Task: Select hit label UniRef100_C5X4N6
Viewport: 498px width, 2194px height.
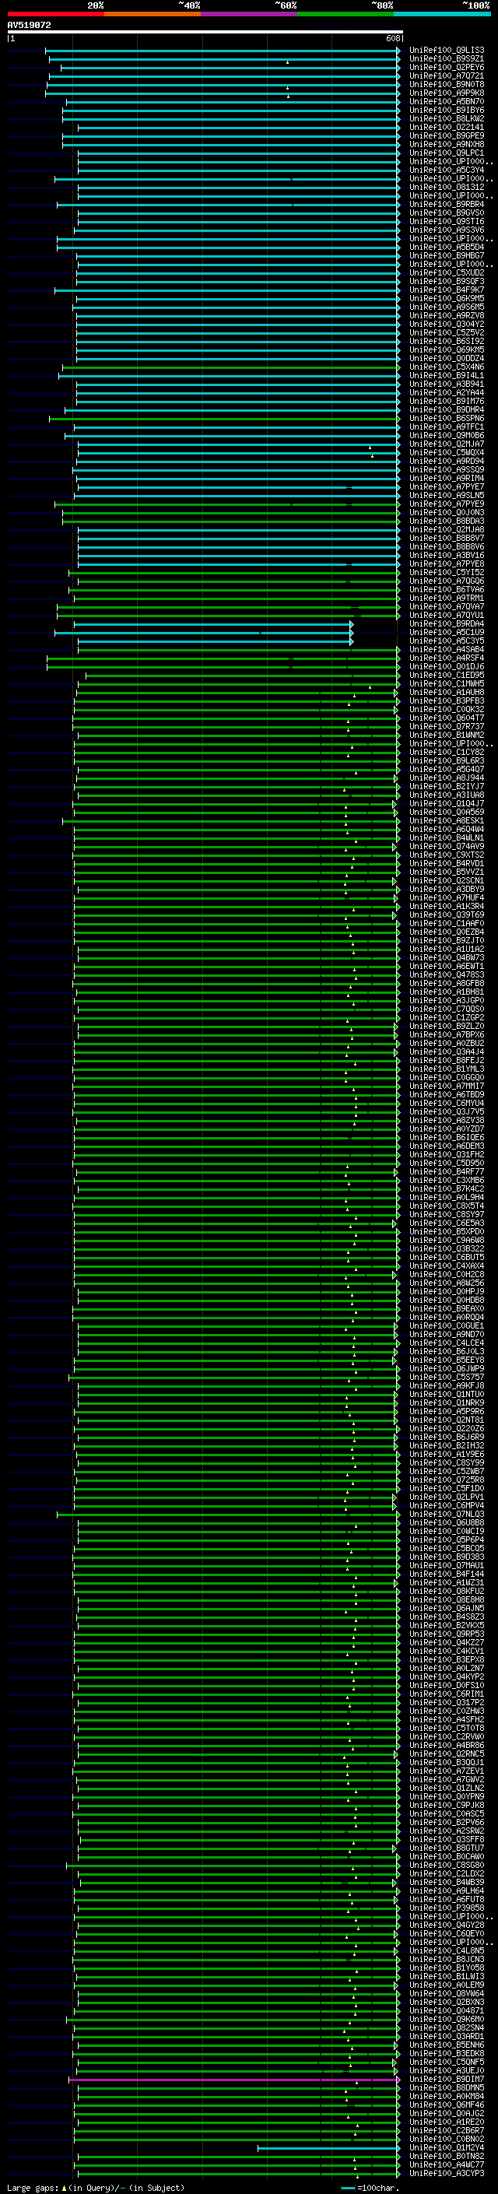Action: click(x=447, y=367)
